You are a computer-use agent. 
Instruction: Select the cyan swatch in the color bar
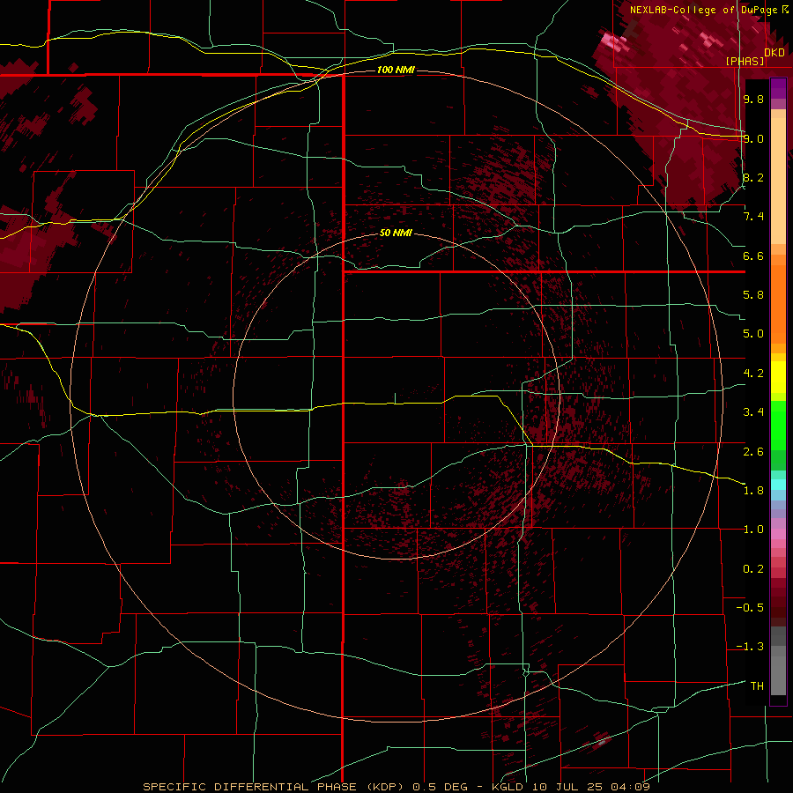[778, 485]
